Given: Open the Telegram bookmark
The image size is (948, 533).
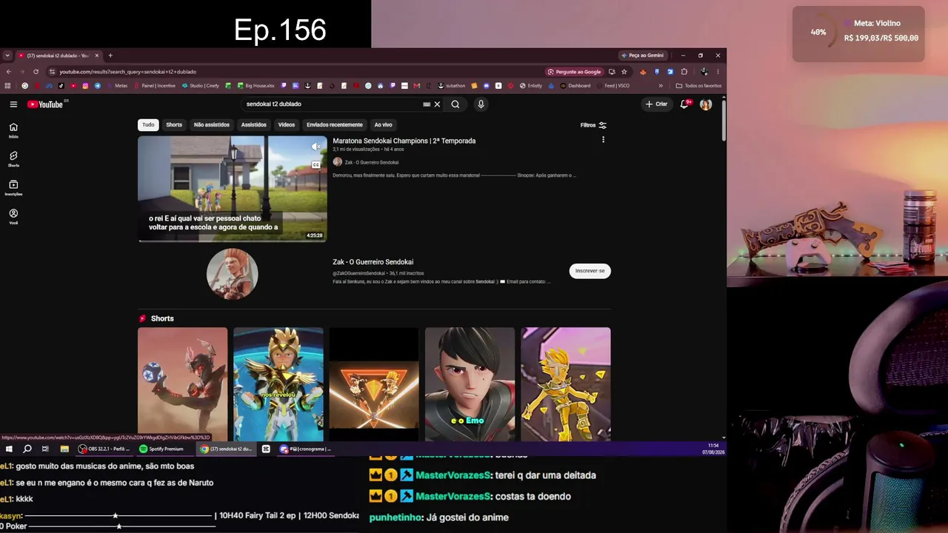Looking at the screenshot, I should point(97,86).
